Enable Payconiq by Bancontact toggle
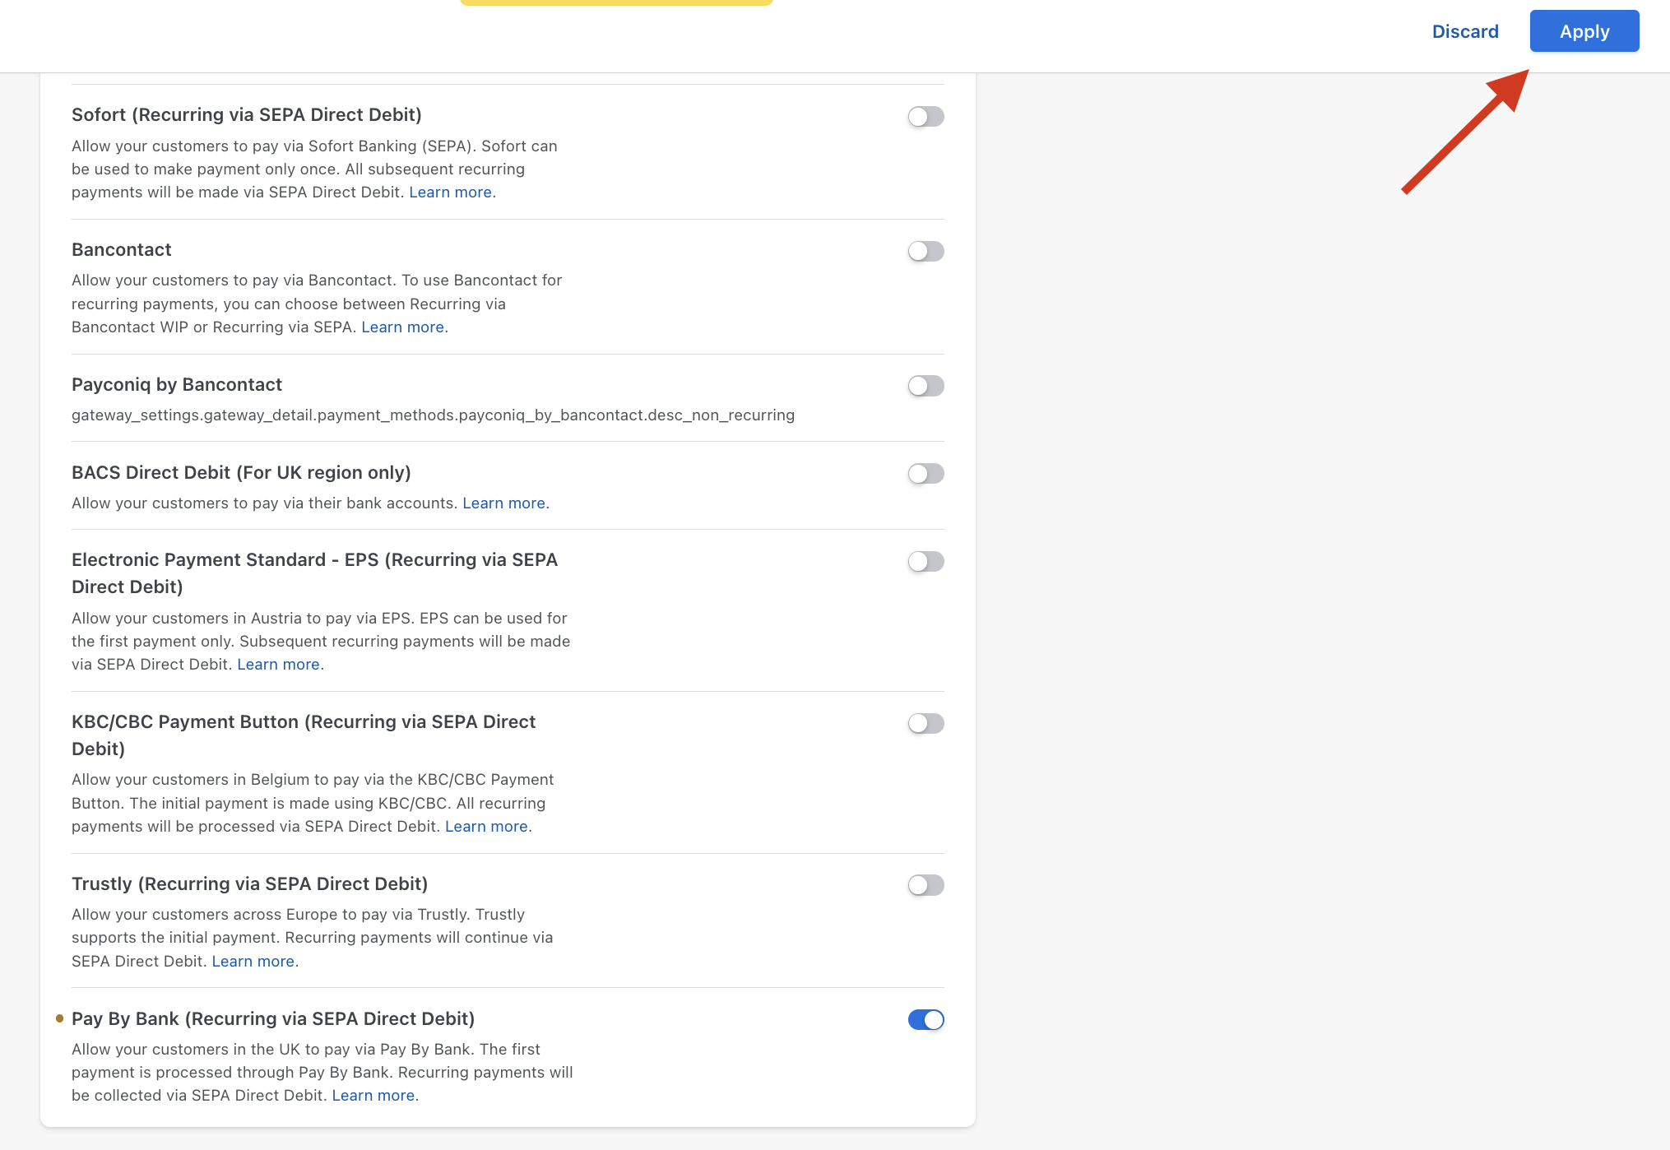The height and width of the screenshot is (1150, 1670). coord(925,386)
